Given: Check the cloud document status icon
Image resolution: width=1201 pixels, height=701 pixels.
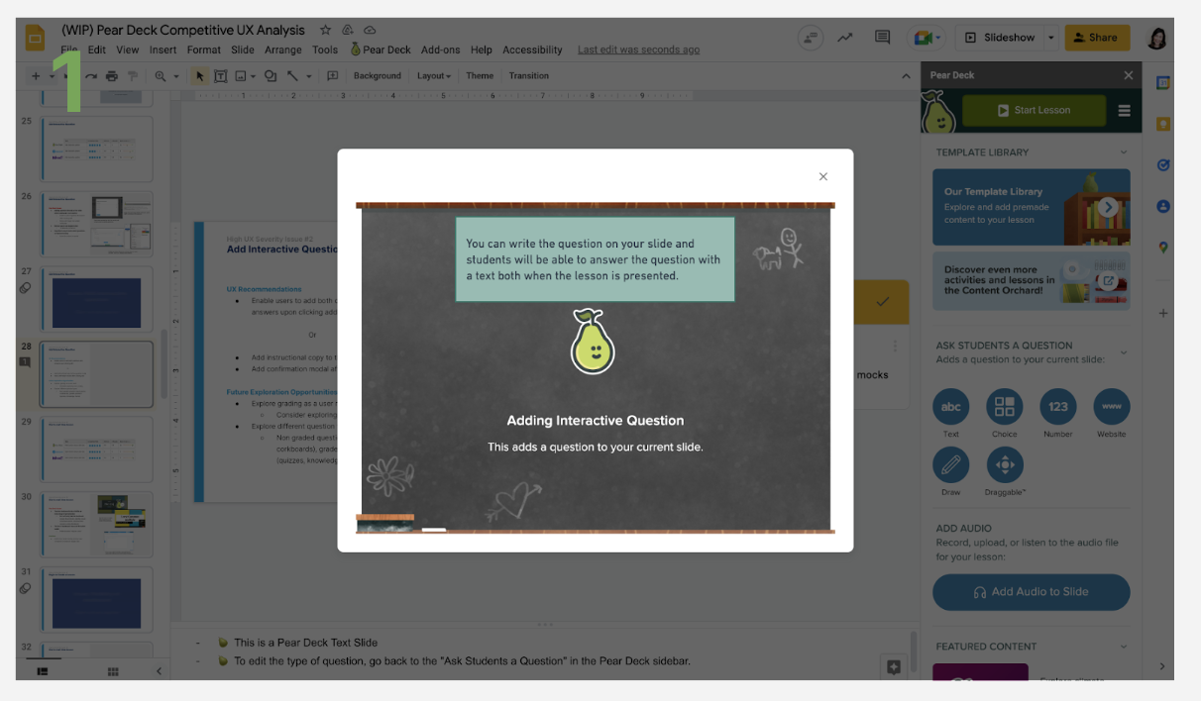Looking at the screenshot, I should tap(371, 31).
